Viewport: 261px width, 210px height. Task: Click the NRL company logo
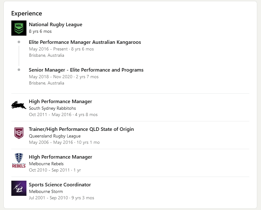[x=19, y=28]
